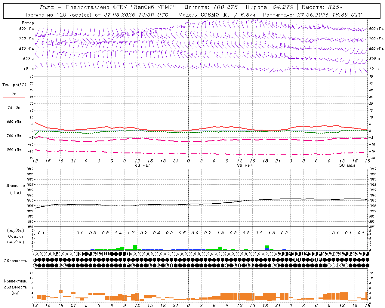Click the tallest green precipitation bar on 28 мая
The width and height of the screenshot is (385, 308).
click(135, 248)
